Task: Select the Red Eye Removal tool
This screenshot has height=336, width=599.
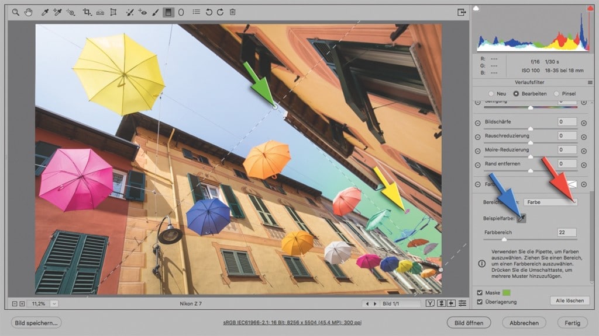Action: coord(143,12)
